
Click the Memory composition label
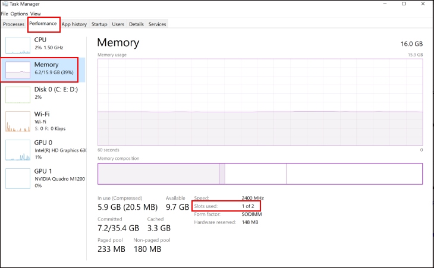pyautogui.click(x=118, y=159)
